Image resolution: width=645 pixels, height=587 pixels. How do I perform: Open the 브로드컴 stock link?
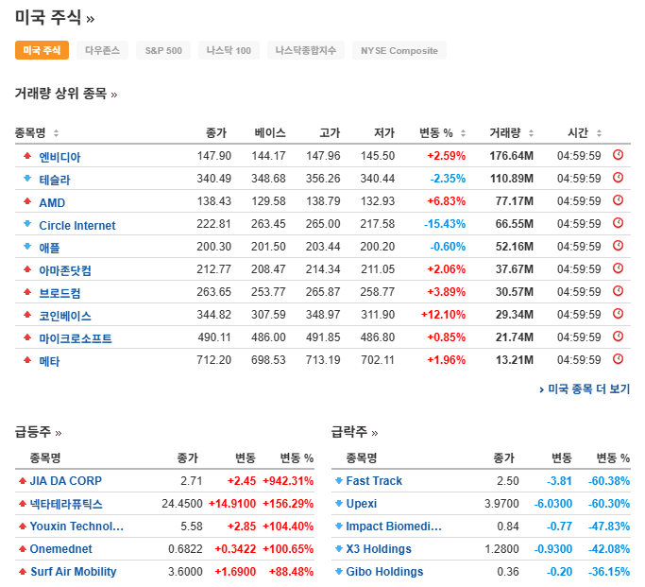pyautogui.click(x=59, y=293)
